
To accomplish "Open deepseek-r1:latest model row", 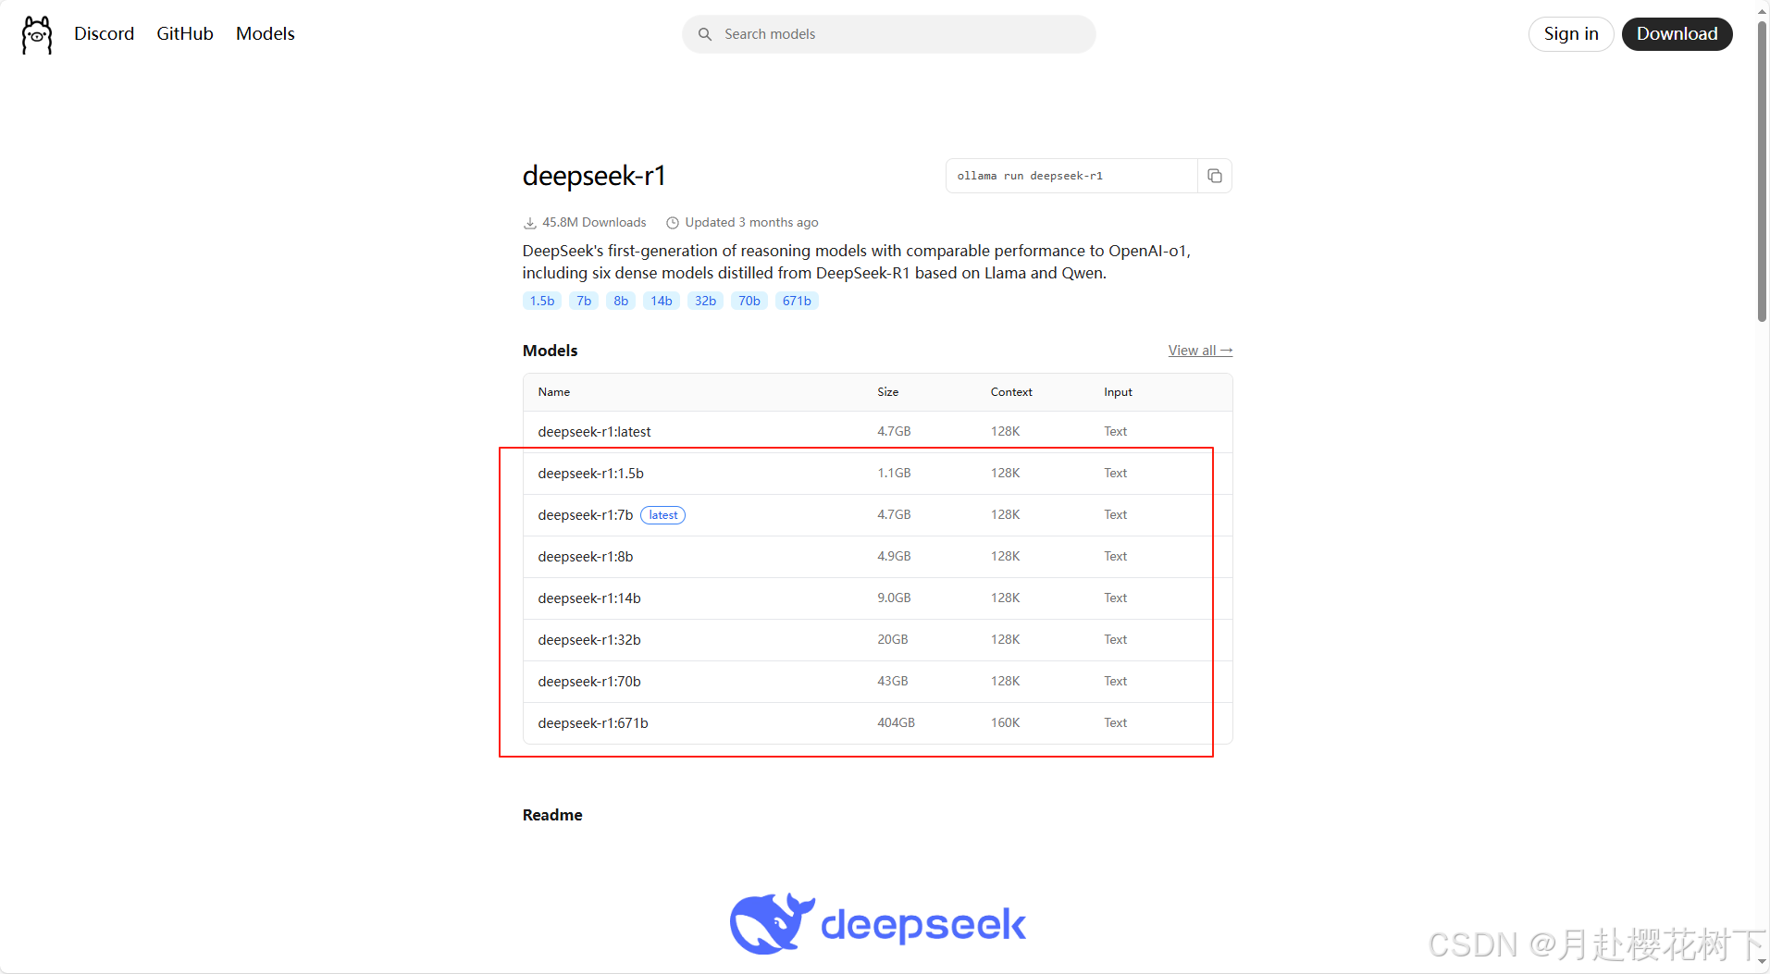I will click(x=877, y=432).
